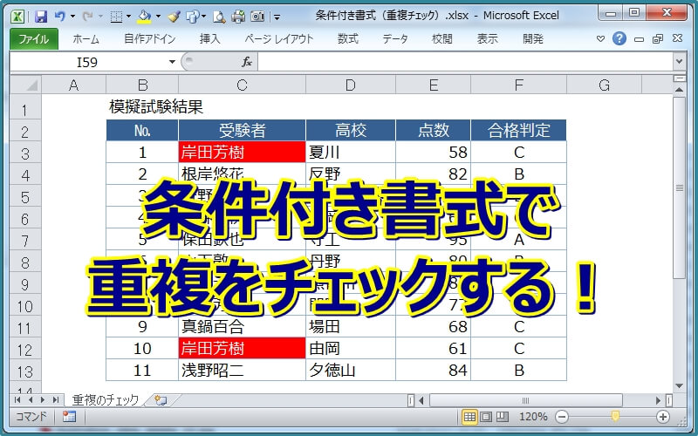The width and height of the screenshot is (698, 436).
Task: Switch to Page Layout view icon
Action: [x=486, y=417]
